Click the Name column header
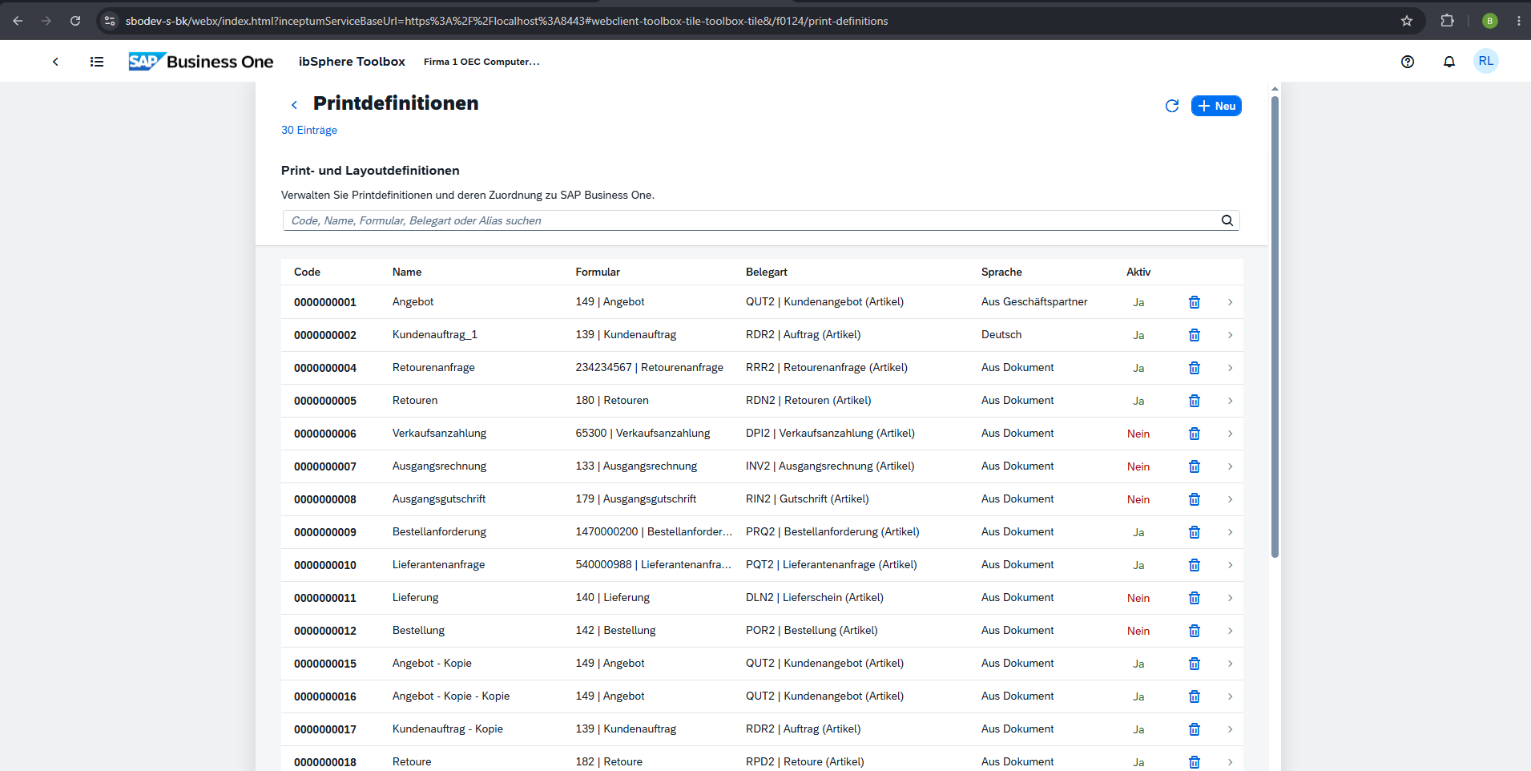 [407, 272]
